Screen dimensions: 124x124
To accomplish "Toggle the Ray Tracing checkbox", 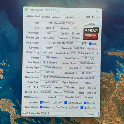I will (x=54, y=107).
